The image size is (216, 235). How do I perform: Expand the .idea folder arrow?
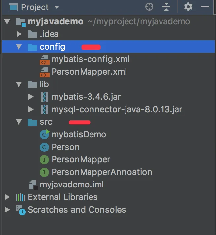click(x=19, y=34)
